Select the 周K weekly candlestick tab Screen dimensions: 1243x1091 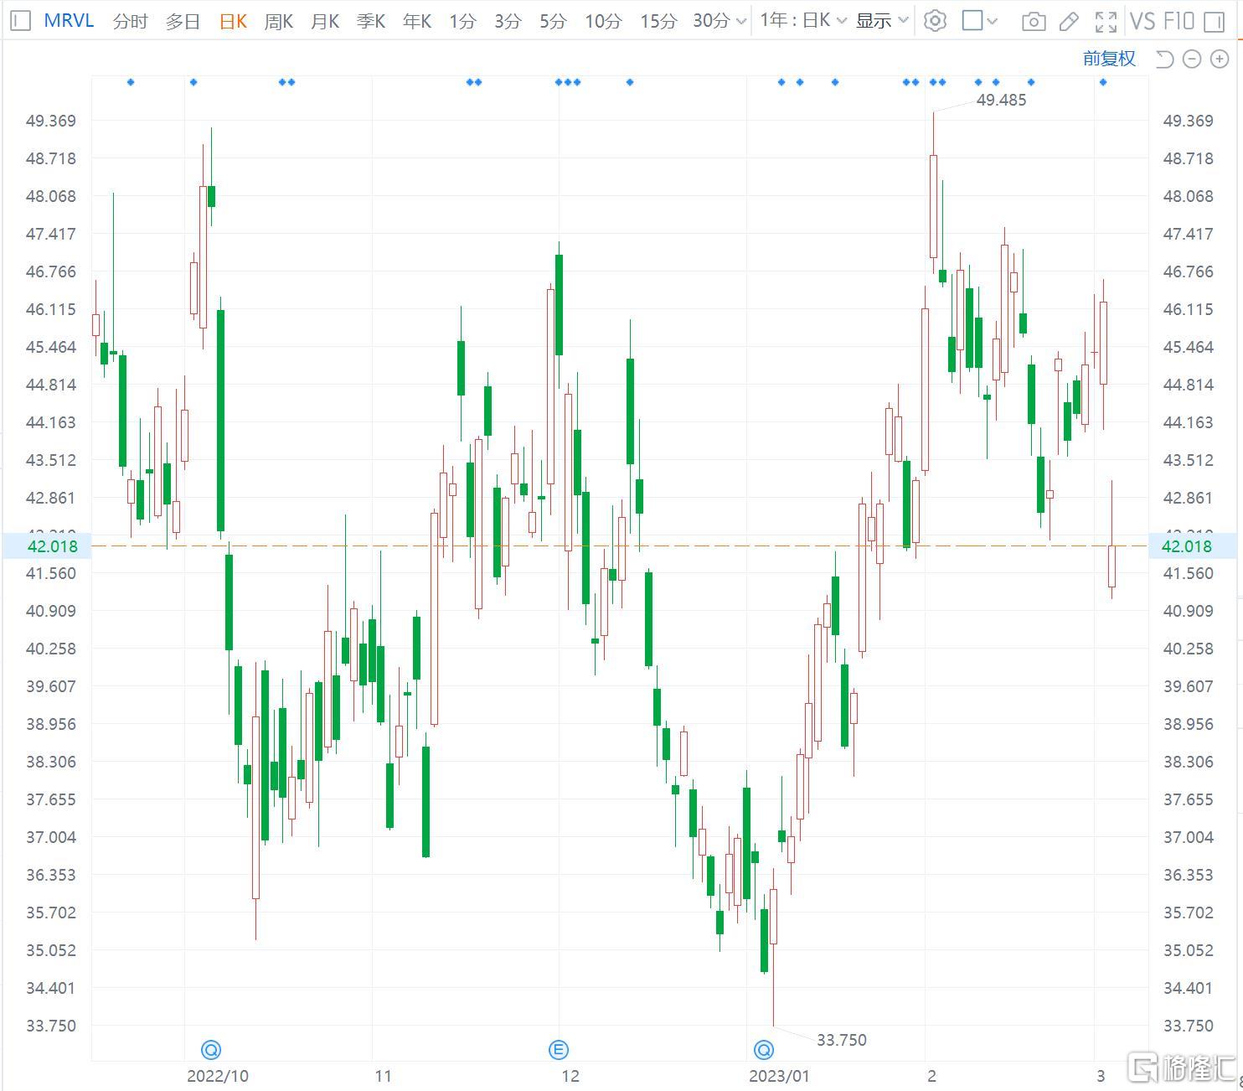coord(278,21)
